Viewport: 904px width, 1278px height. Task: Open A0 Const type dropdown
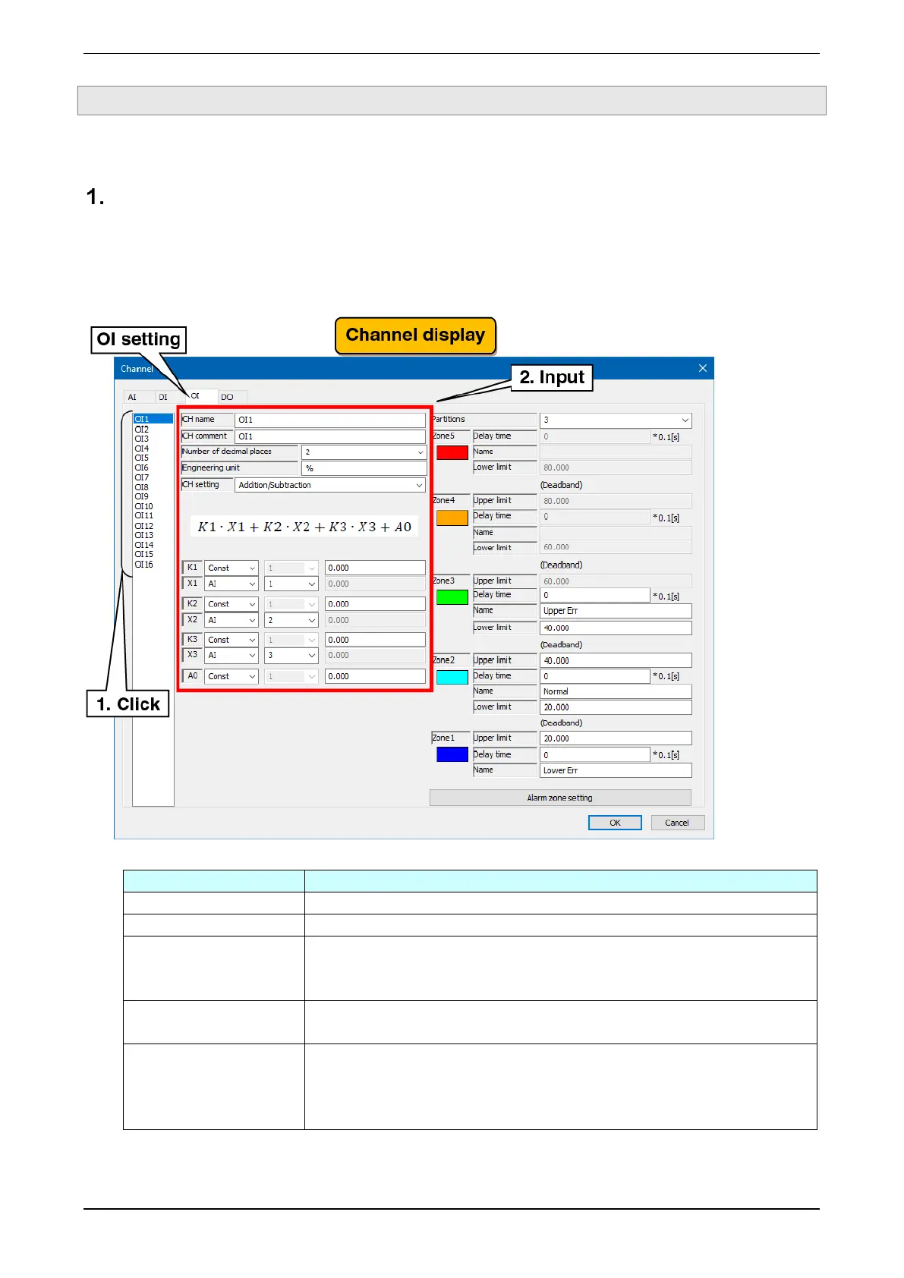tap(232, 676)
